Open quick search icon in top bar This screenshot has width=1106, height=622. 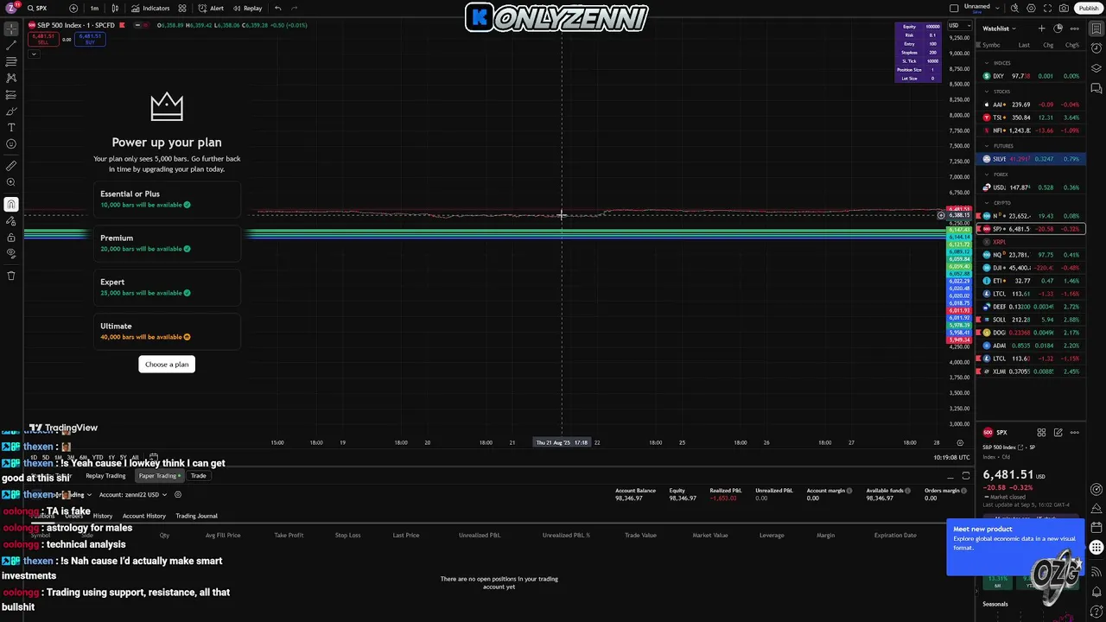coord(1016,8)
